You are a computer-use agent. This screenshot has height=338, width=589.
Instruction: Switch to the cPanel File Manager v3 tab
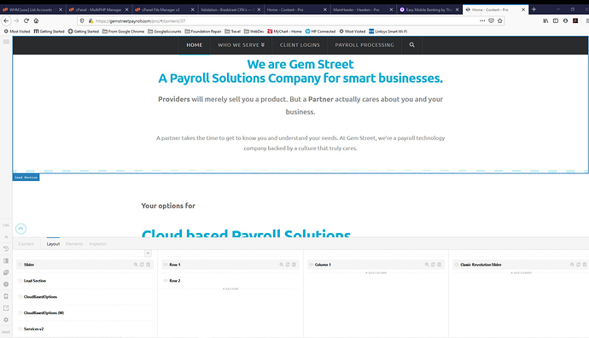160,9
